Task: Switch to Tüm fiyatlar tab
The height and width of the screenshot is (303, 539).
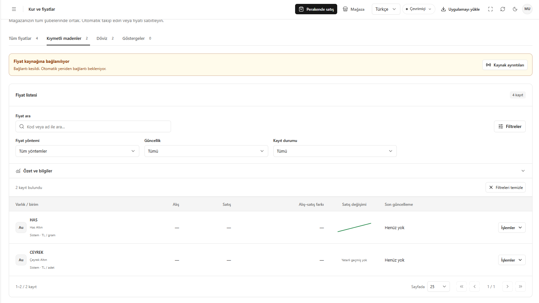Action: 24,38
